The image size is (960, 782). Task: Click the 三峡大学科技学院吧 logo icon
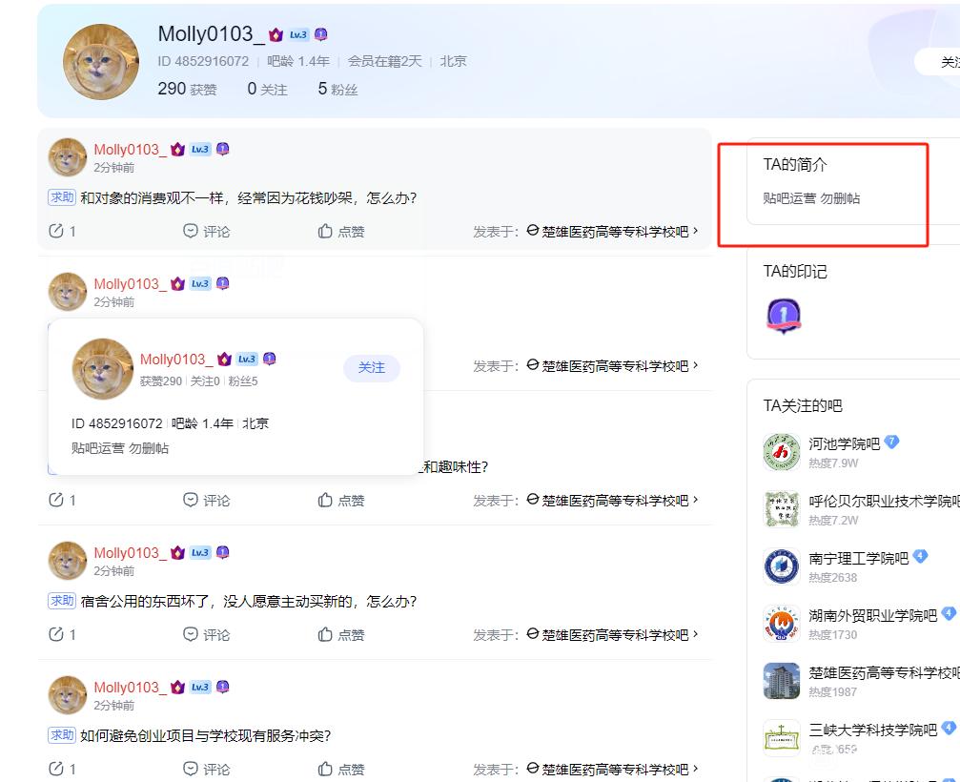782,738
